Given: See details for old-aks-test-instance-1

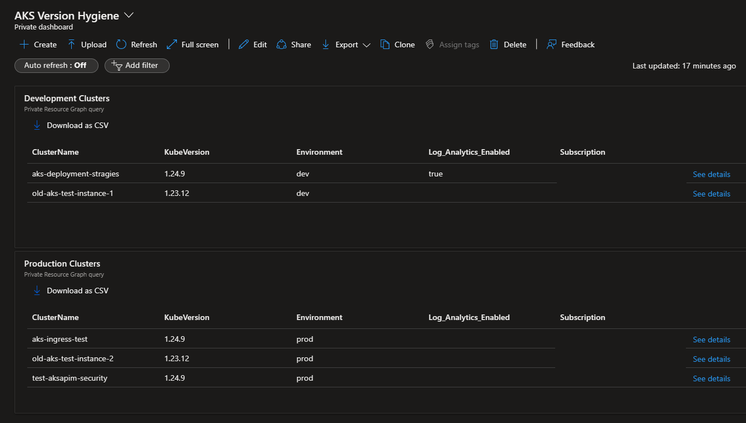Looking at the screenshot, I should coord(712,194).
